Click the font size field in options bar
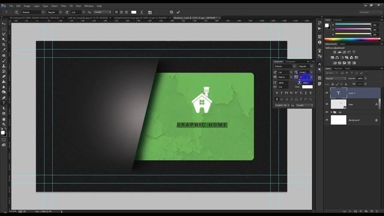 pyautogui.click(x=76, y=12)
